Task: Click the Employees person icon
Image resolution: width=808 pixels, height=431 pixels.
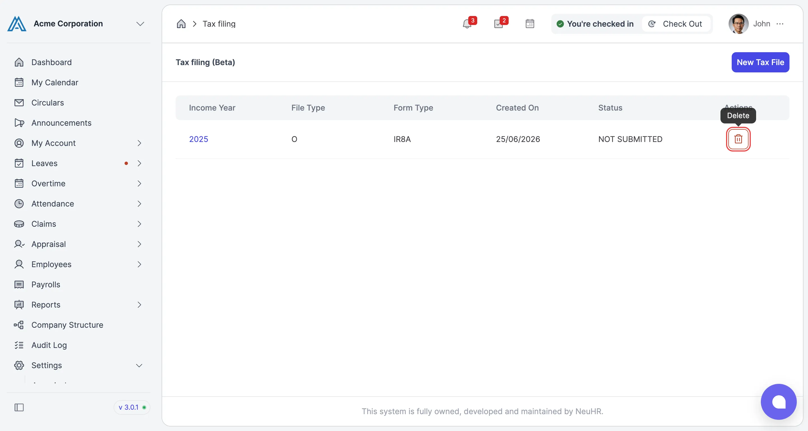Action: pyautogui.click(x=19, y=264)
